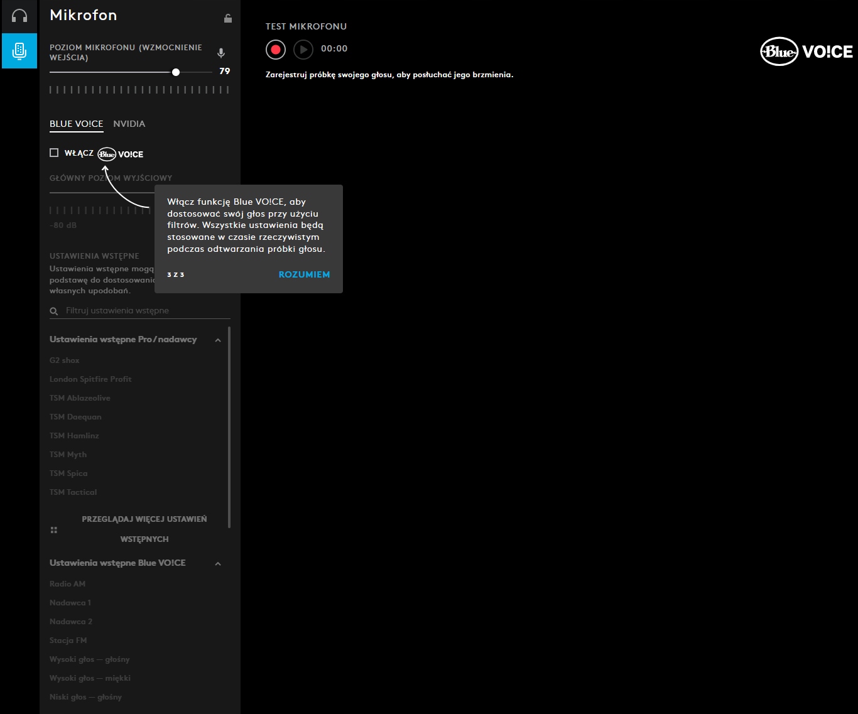Select the TSM Spica preset
The height and width of the screenshot is (714, 858).
(68, 473)
